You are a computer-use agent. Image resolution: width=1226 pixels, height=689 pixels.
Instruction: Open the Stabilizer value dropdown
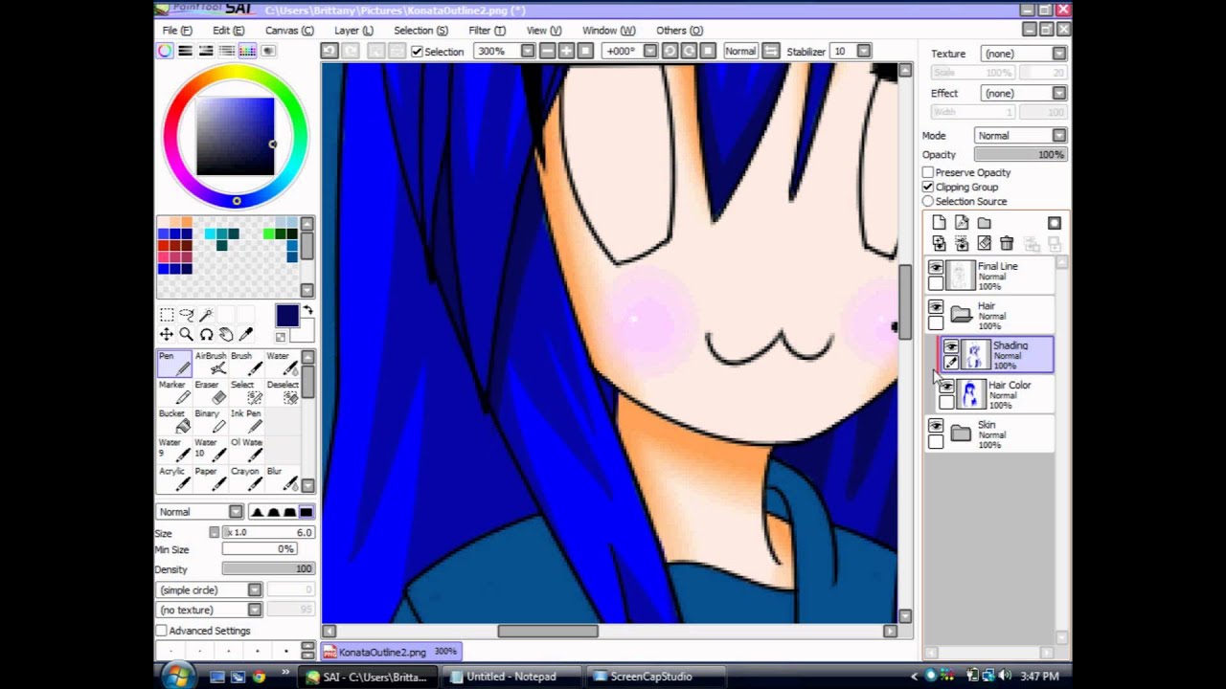863,51
